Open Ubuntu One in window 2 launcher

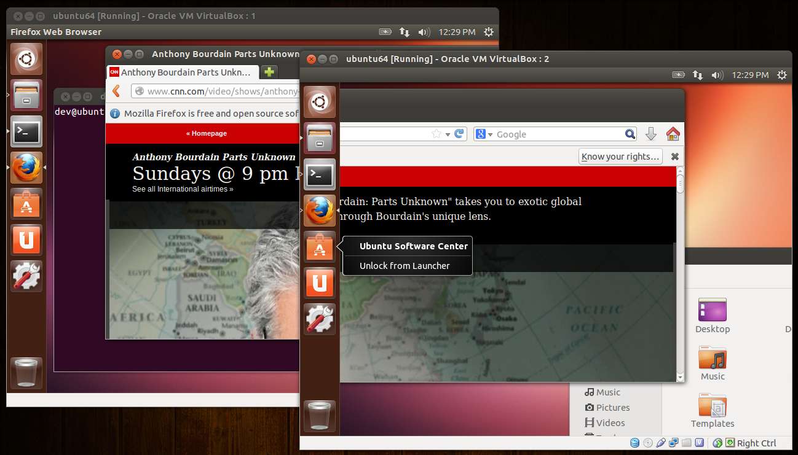coord(320,283)
